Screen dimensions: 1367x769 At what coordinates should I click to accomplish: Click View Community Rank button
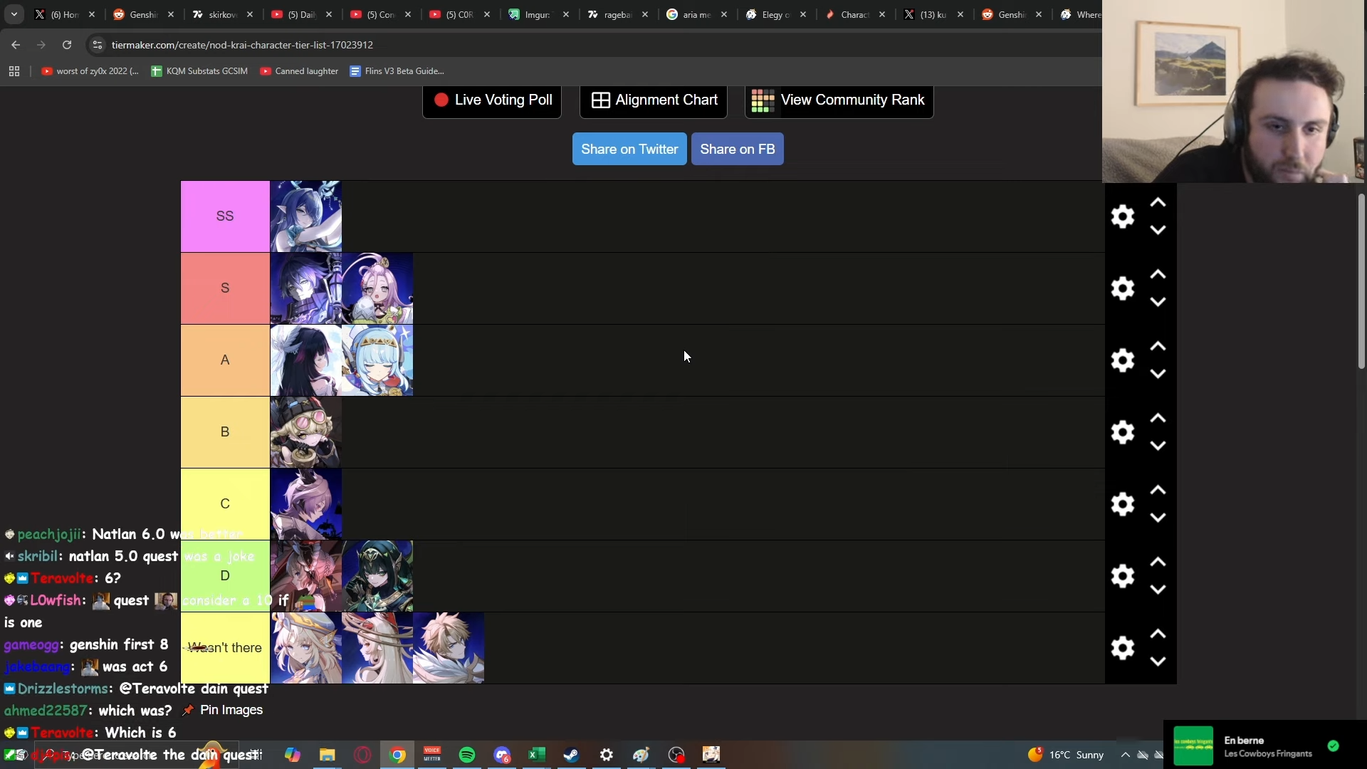[x=839, y=100]
